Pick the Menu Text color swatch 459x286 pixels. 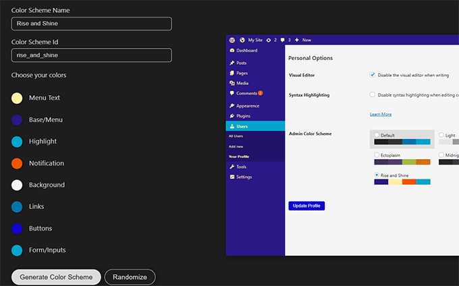[x=17, y=98]
